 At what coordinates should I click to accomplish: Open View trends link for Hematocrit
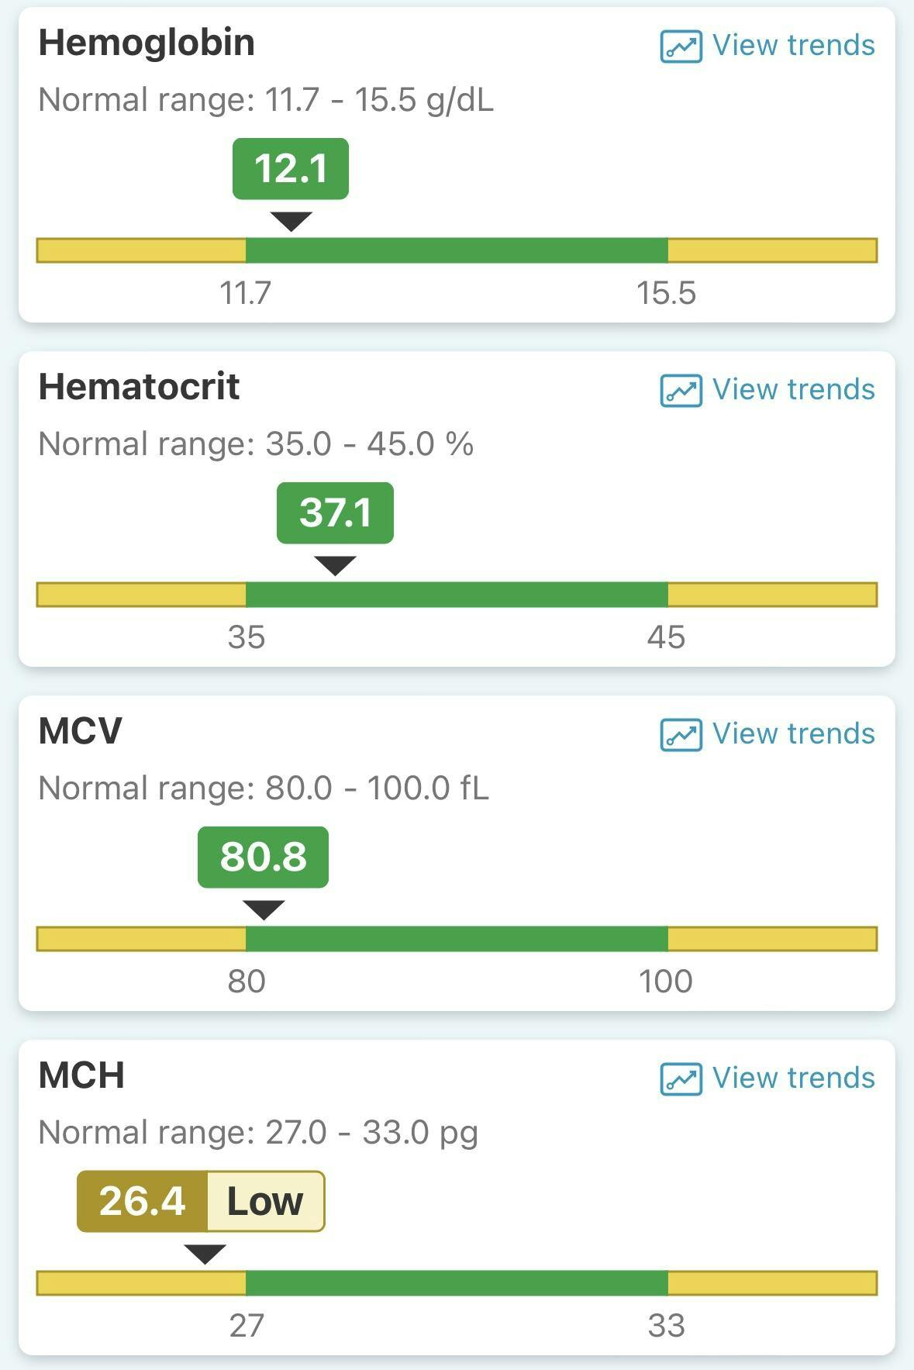(793, 390)
